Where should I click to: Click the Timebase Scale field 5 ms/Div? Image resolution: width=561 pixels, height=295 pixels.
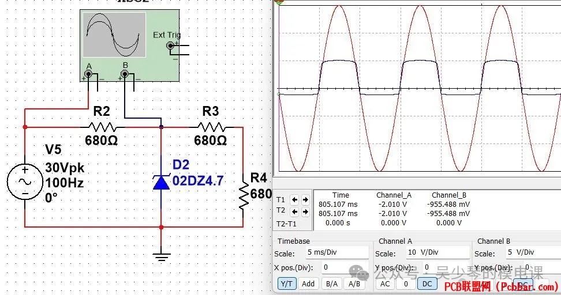click(x=336, y=252)
